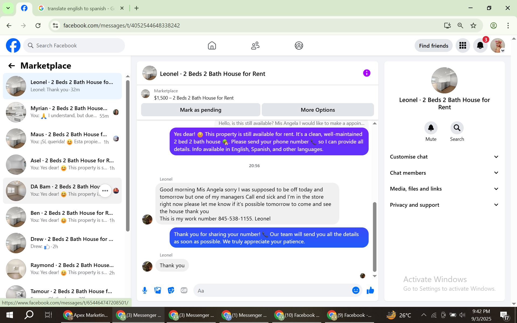Screen dimensions: 517x323
Task: Open the notifications bell with 3 badge
Action: (x=480, y=45)
